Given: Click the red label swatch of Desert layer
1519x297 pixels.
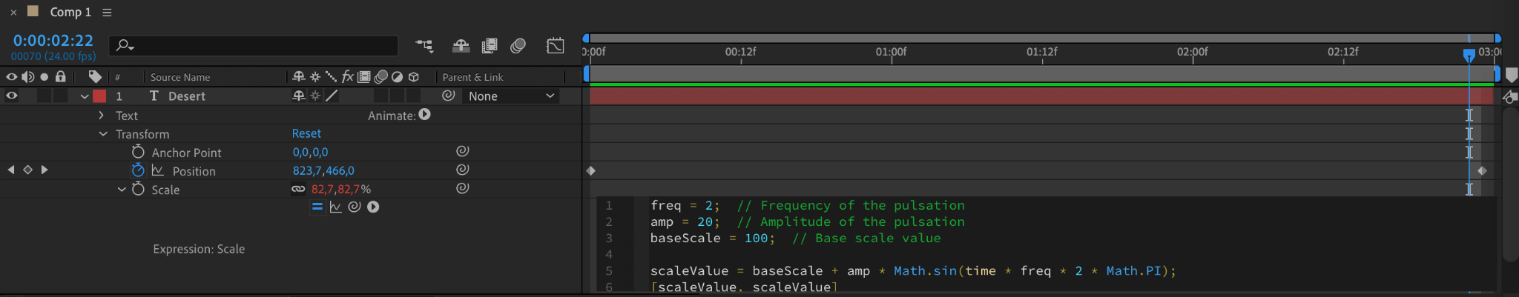Looking at the screenshot, I should point(99,96).
